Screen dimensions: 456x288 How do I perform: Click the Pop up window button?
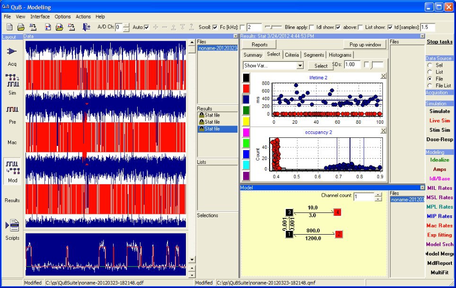pyautogui.click(x=365, y=44)
